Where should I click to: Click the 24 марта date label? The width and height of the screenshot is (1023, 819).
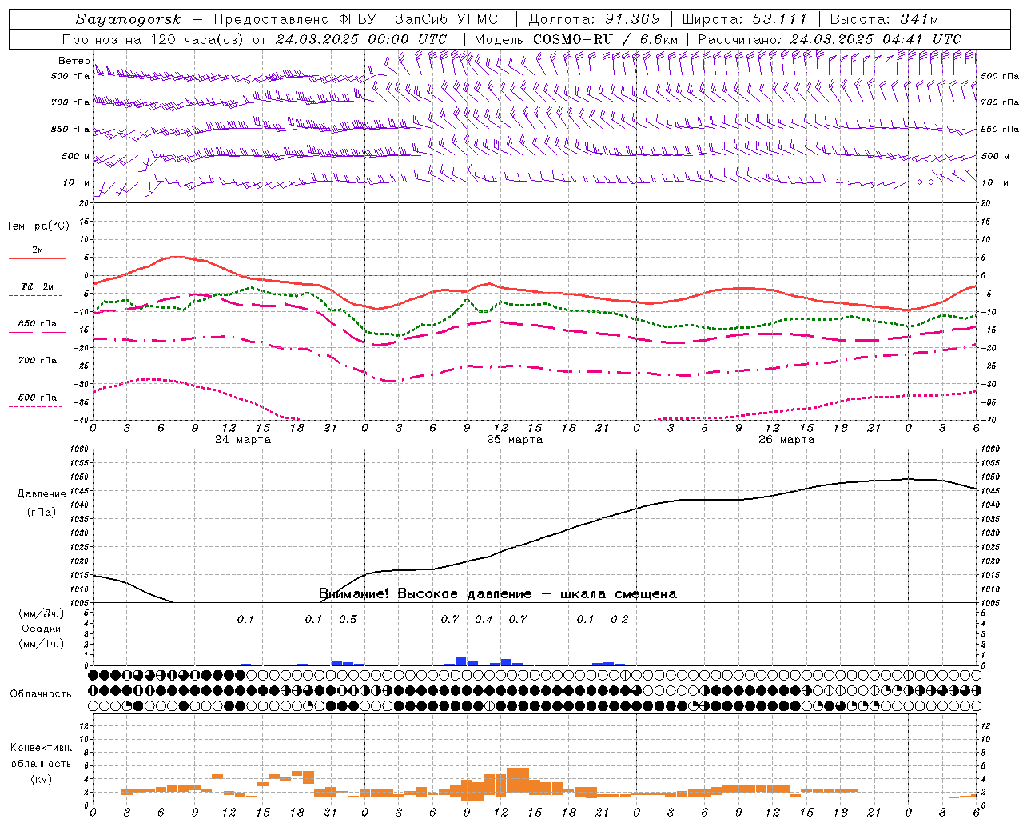[243, 440]
